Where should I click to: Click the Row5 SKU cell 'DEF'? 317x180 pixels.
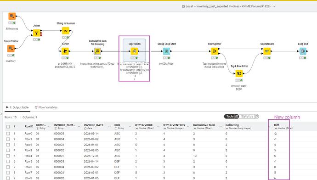117,162
